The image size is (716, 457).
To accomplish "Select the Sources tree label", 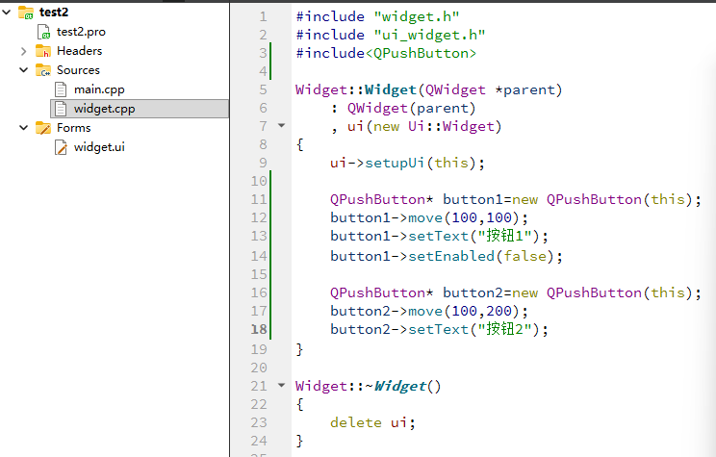I will (x=78, y=70).
